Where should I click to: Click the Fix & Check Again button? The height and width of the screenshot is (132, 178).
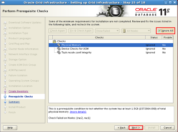tap(81, 31)
